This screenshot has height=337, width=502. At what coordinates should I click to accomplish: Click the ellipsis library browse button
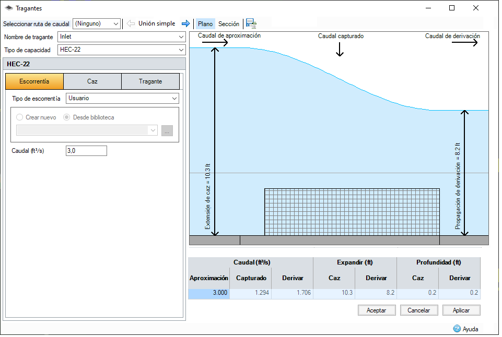point(167,130)
